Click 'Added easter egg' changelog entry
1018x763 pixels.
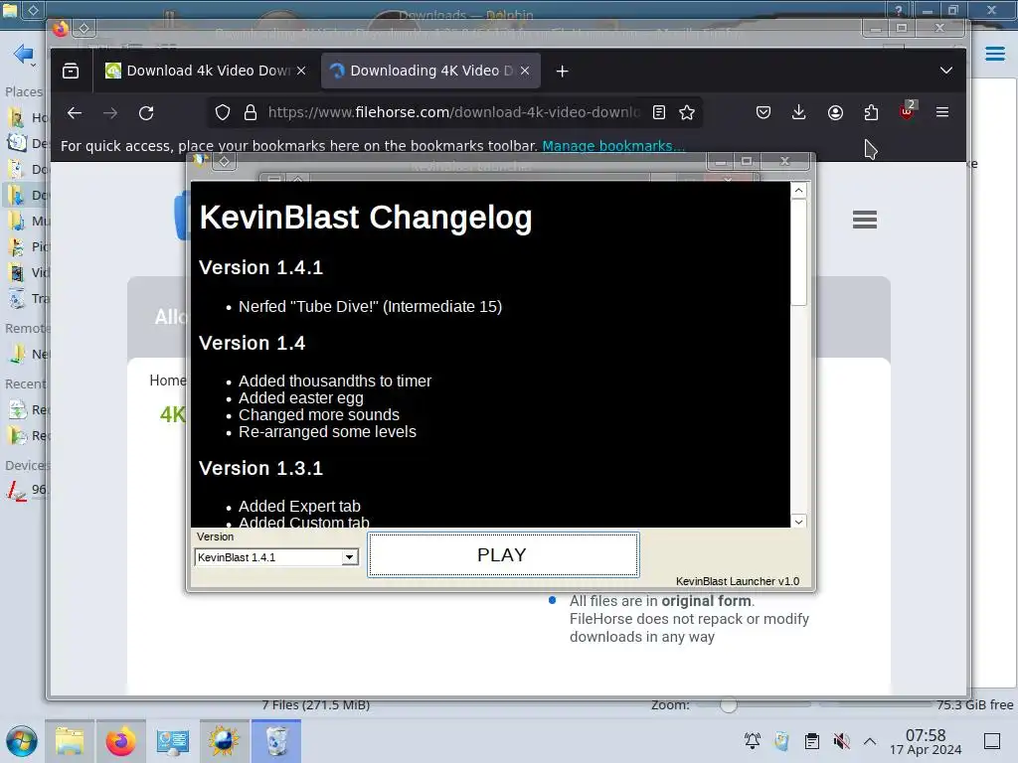[301, 397]
